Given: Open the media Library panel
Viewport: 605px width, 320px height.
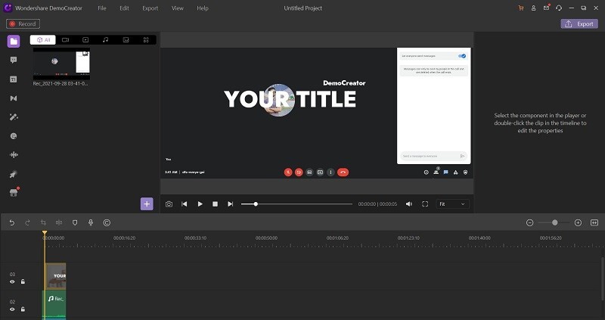Looking at the screenshot, I should [14, 42].
